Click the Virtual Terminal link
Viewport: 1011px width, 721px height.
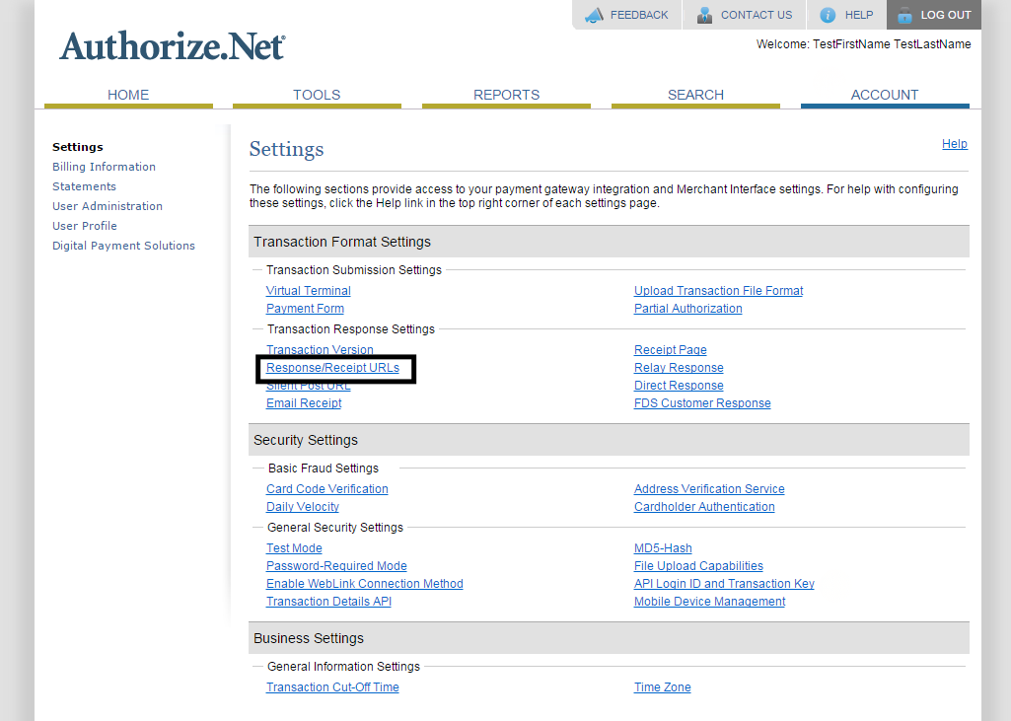[x=308, y=291]
